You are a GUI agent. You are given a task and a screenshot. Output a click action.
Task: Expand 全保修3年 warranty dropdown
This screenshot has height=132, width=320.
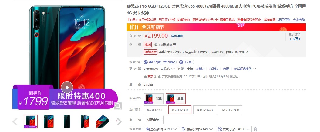pyautogui.click(x=161, y=129)
